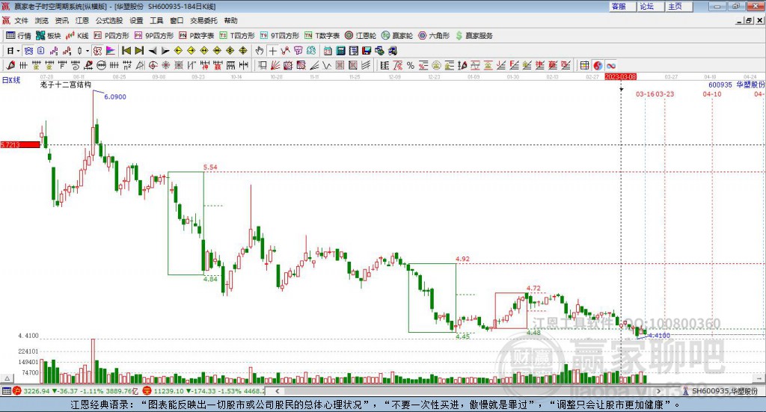This screenshot has width=766, height=412.
Task: Open the 资讯 menu
Action: point(61,20)
